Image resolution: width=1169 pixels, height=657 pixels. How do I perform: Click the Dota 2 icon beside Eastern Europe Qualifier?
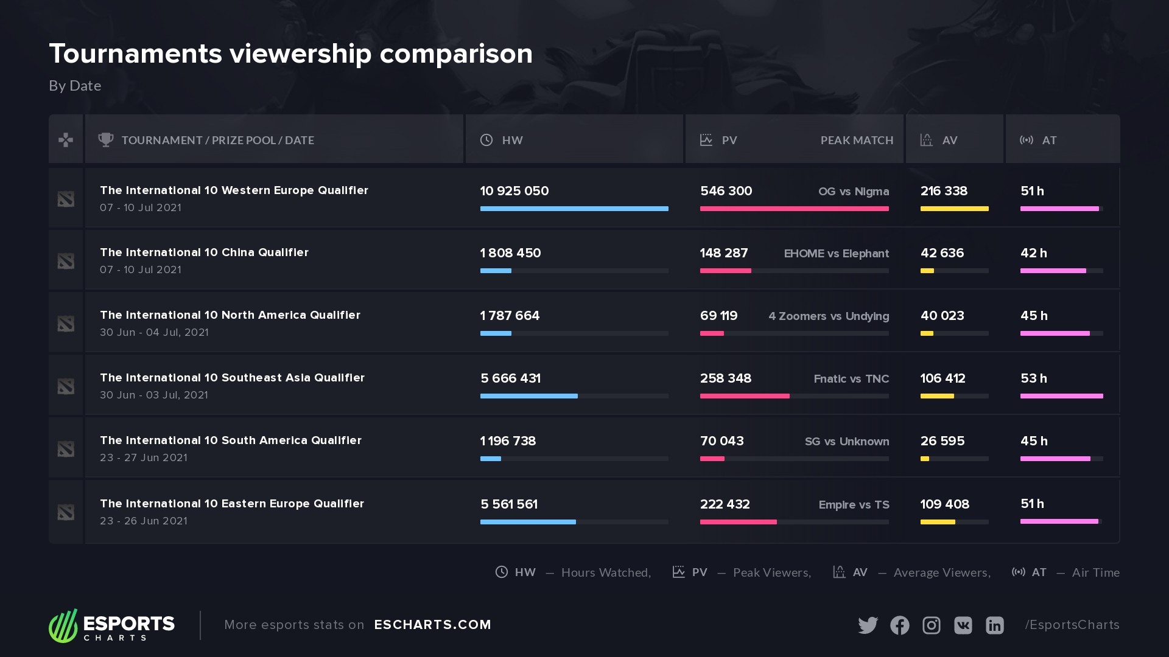66,512
